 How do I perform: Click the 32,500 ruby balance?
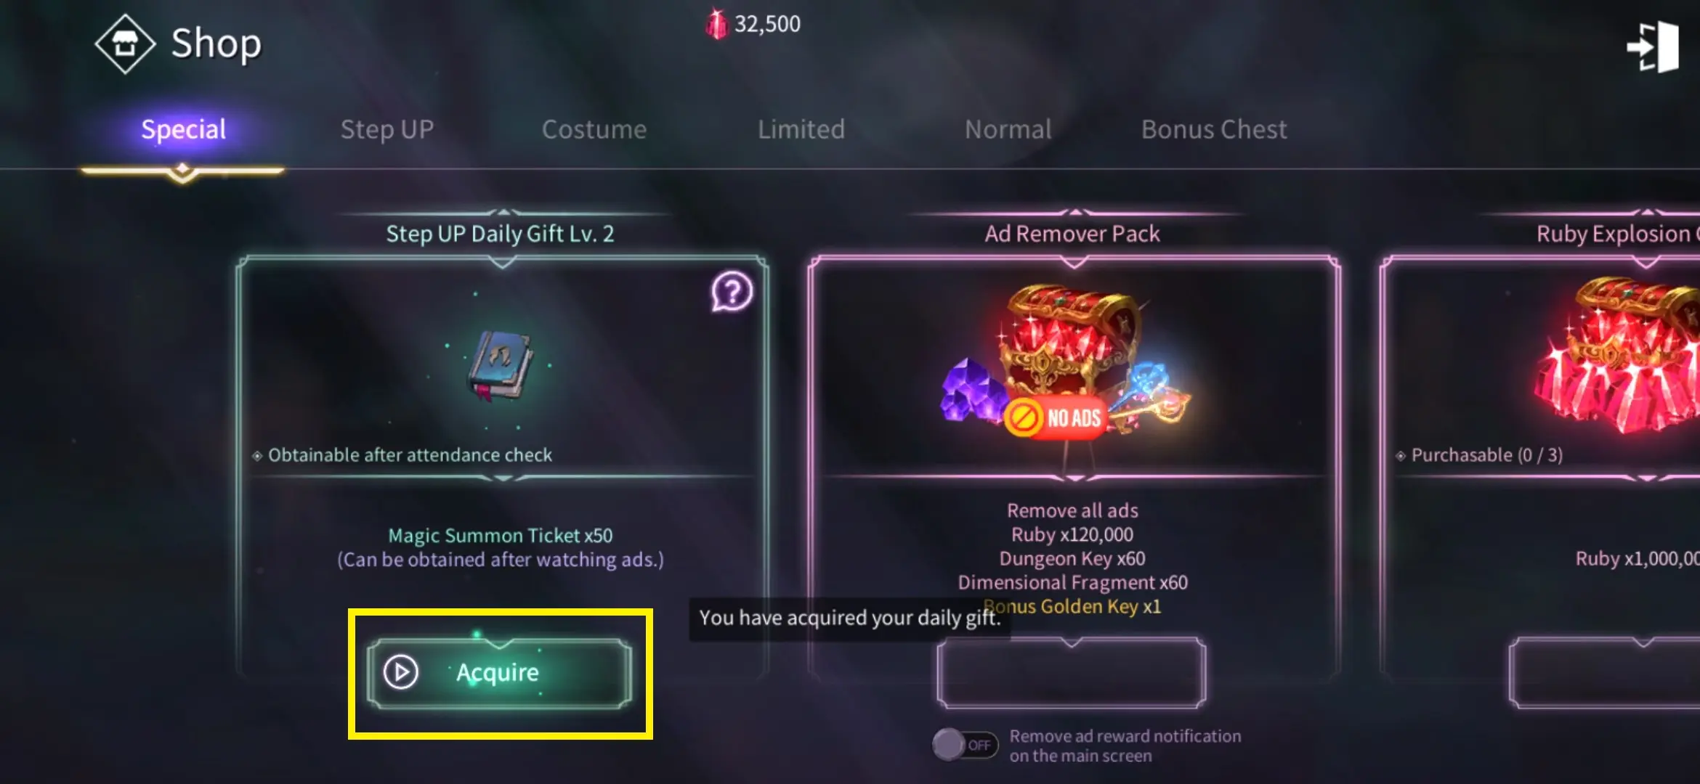click(767, 24)
